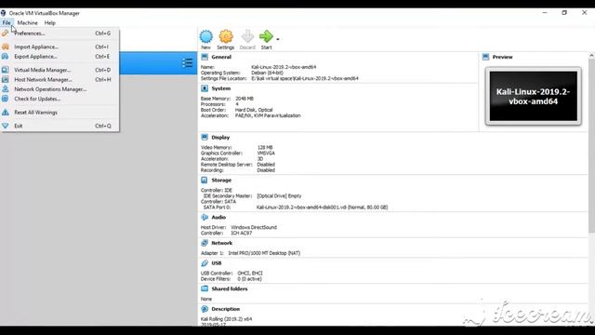Click the Optical Drive Empty value
This screenshot has height=335, width=595.
tap(279, 196)
